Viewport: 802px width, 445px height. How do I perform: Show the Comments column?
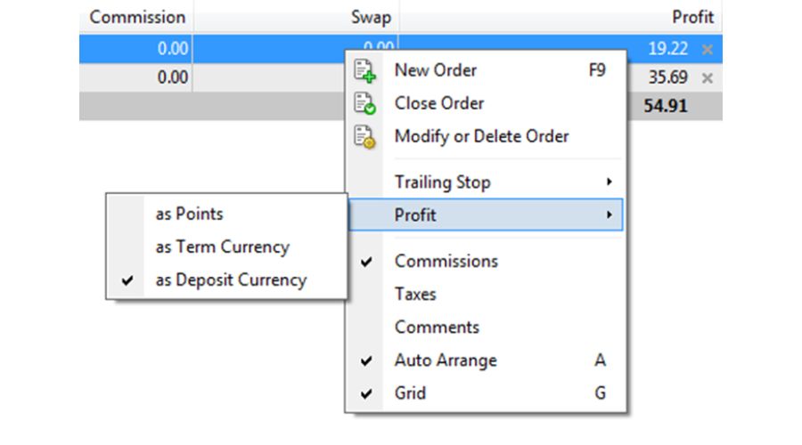[x=437, y=327]
